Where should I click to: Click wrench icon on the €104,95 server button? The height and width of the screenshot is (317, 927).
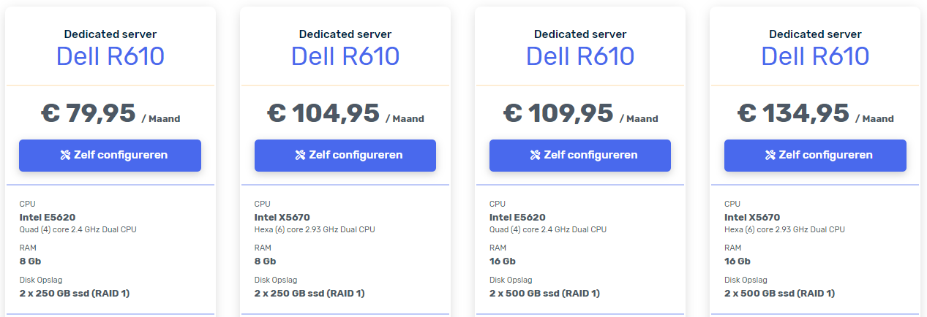coord(300,155)
